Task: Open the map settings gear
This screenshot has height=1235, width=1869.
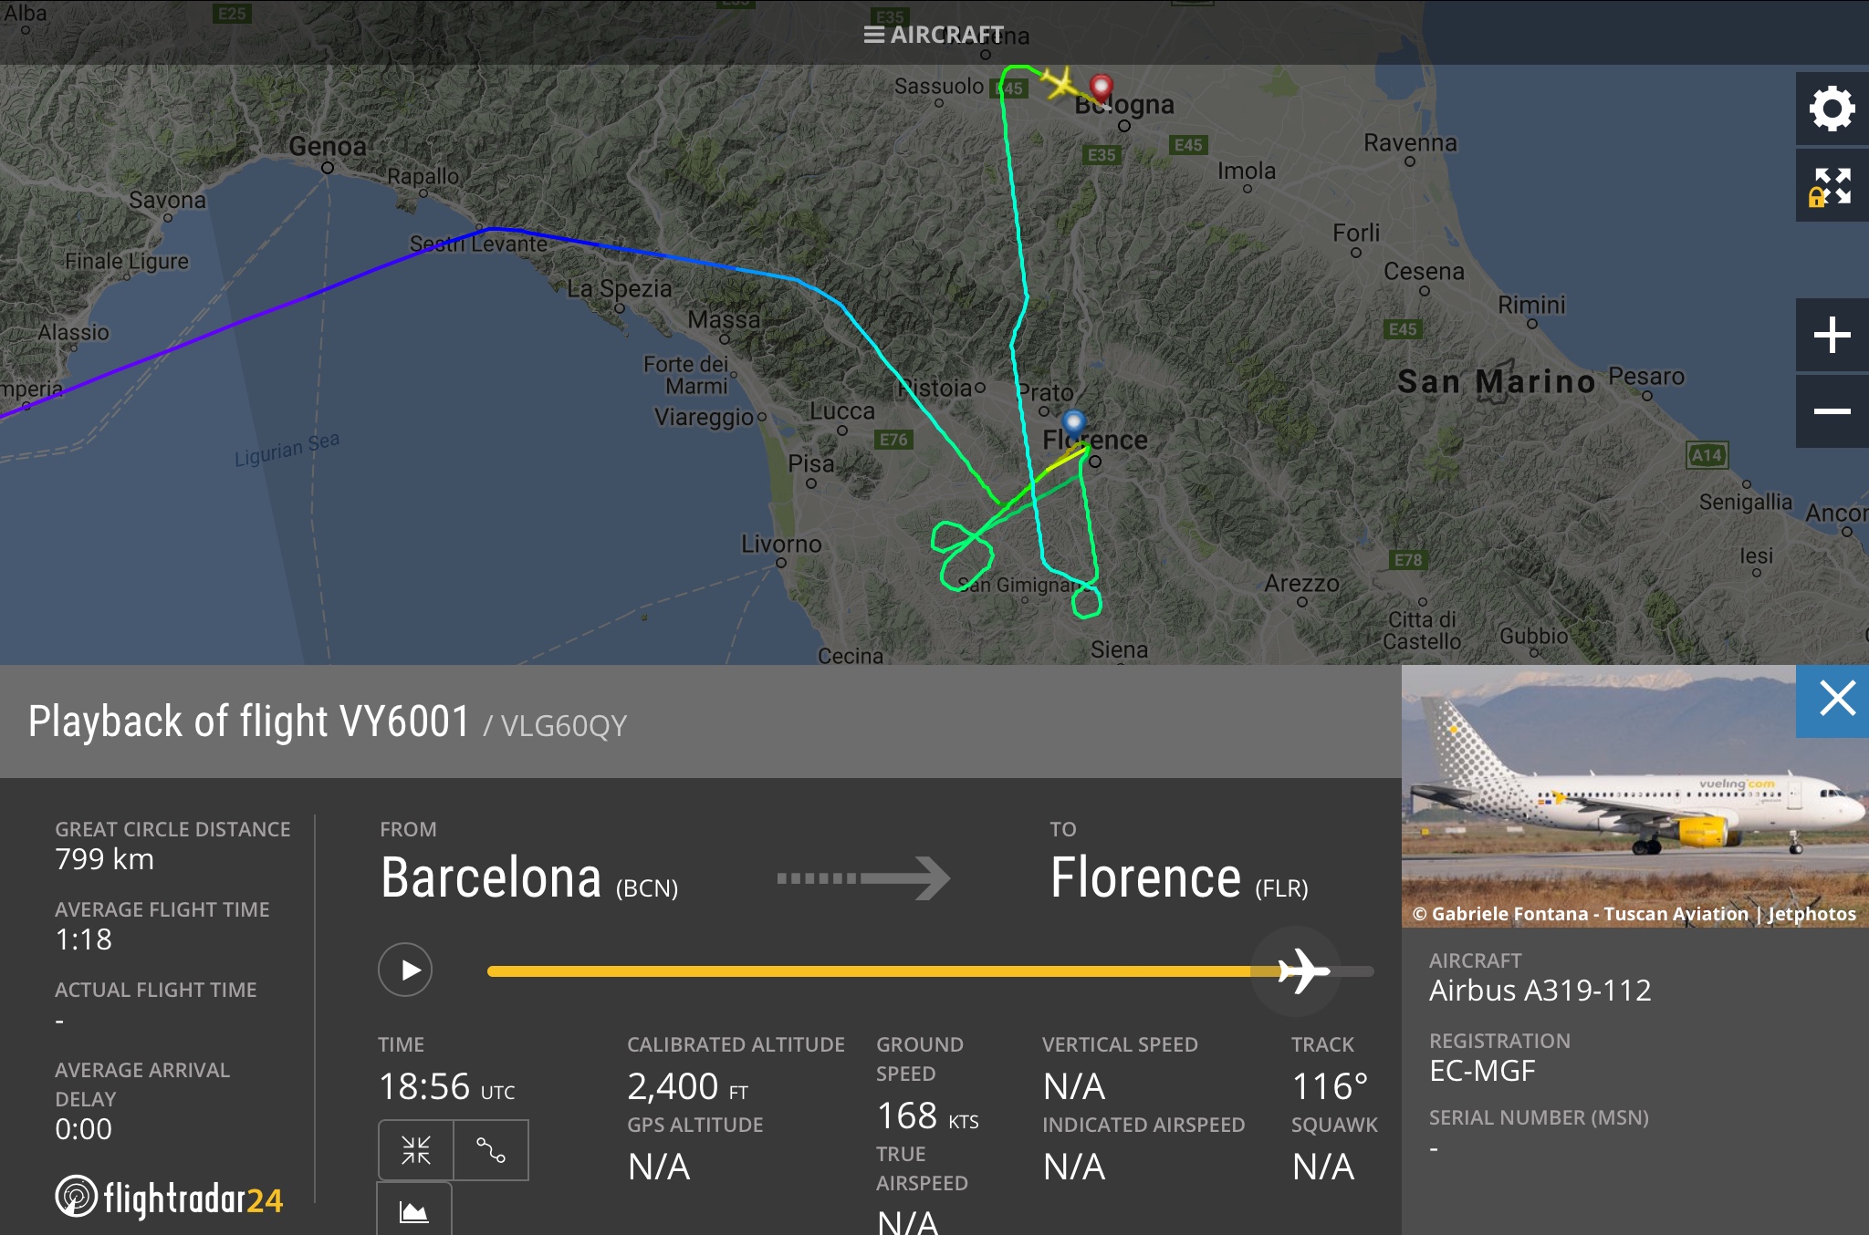Action: (x=1832, y=109)
